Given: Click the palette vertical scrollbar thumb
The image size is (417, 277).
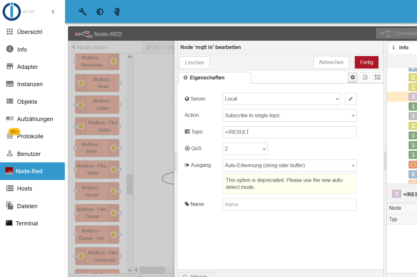Looking at the screenshot, I should click(130, 184).
